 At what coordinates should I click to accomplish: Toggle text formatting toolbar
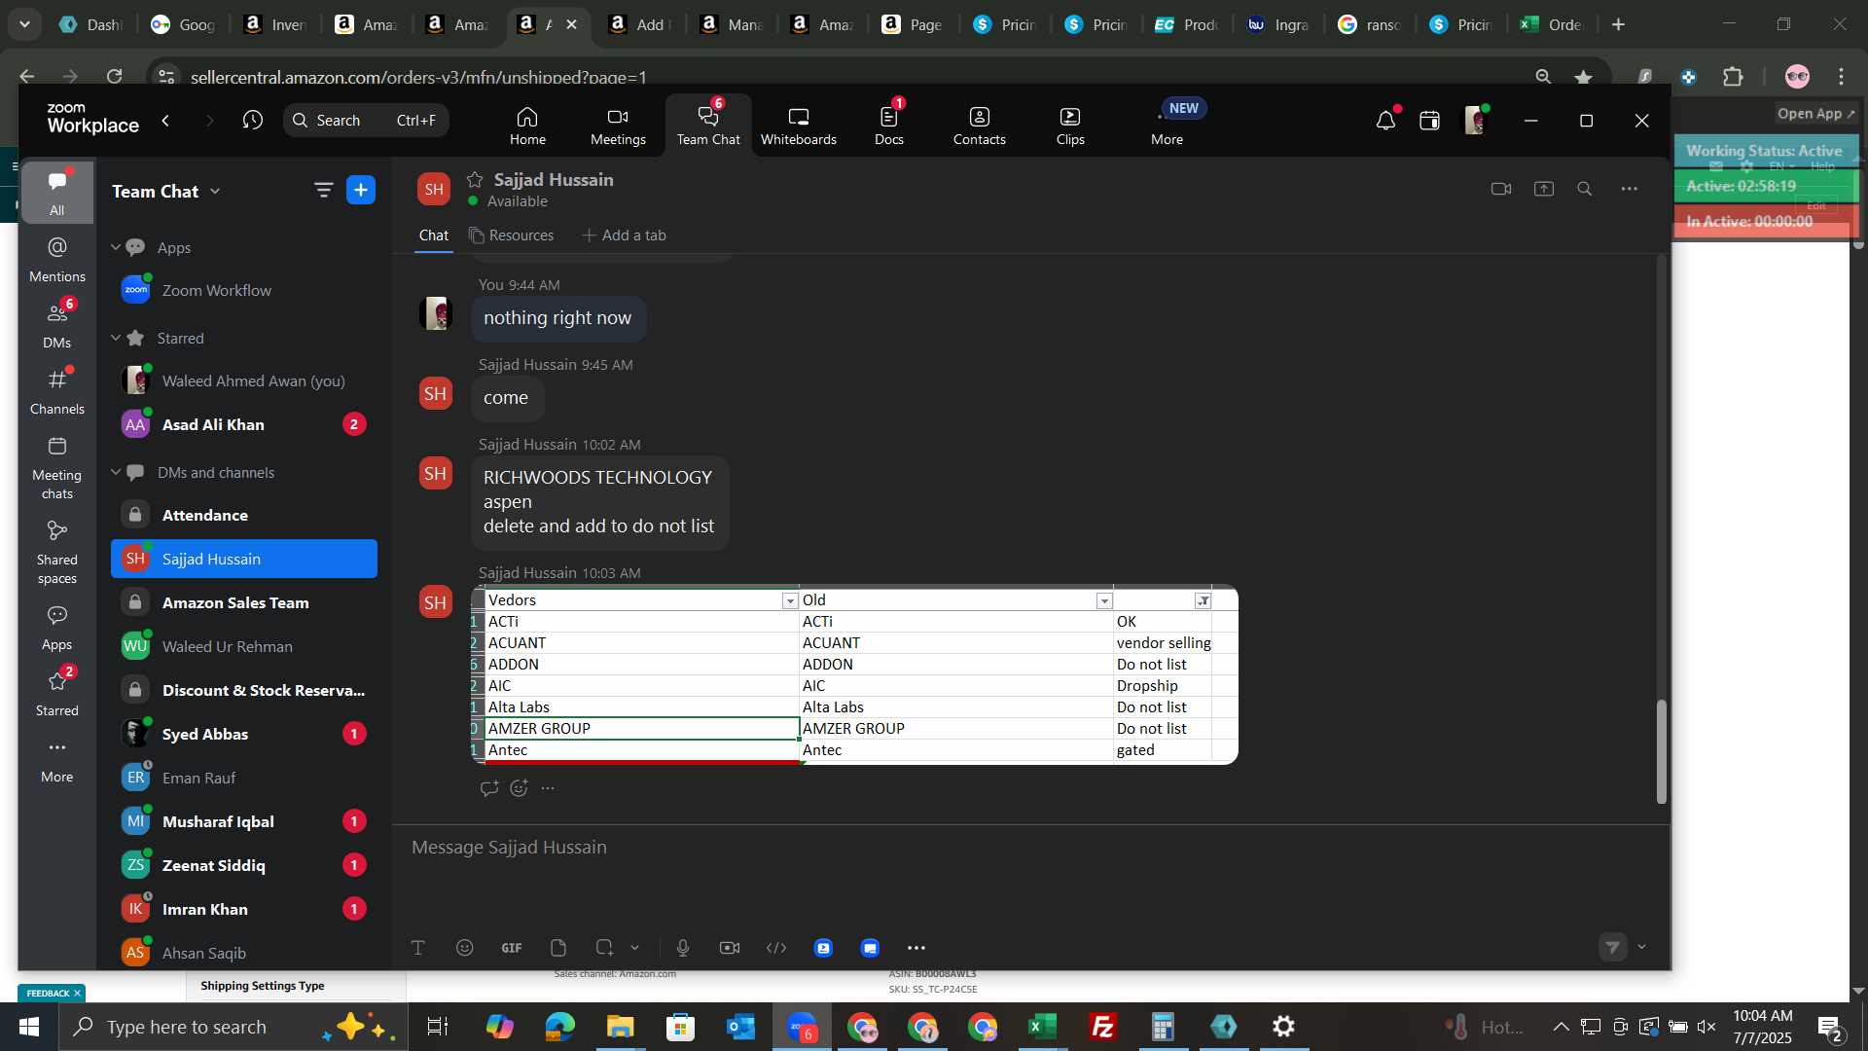click(418, 948)
